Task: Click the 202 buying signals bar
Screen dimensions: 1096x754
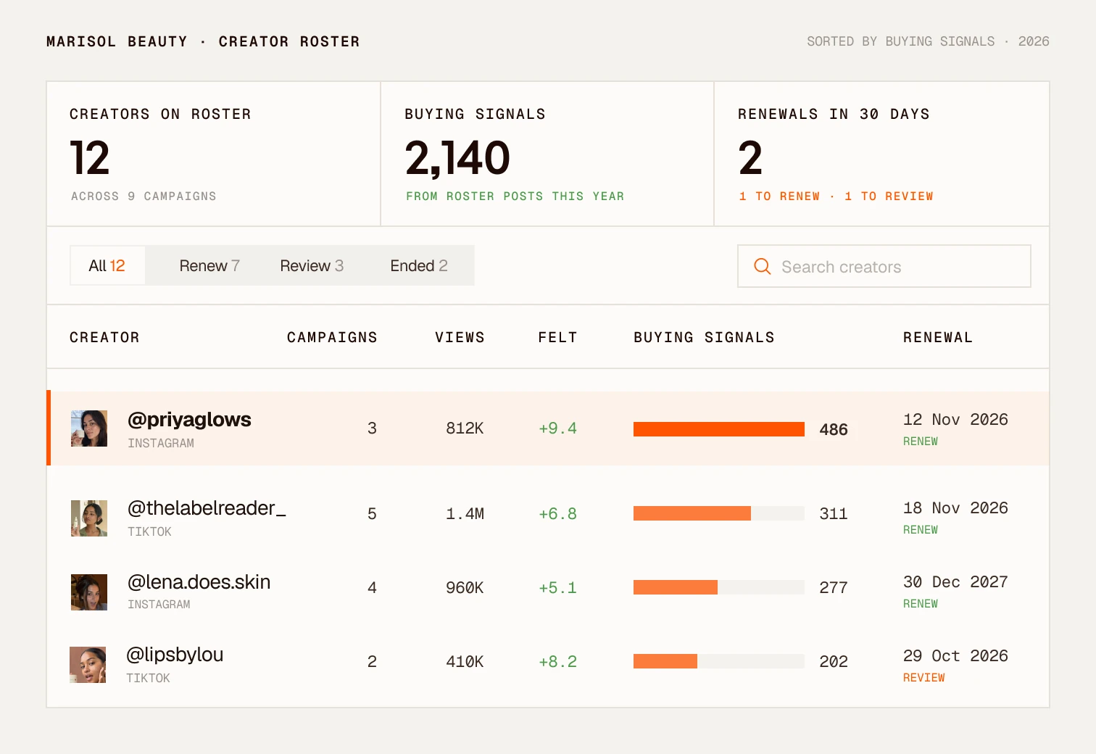Action: [719, 661]
